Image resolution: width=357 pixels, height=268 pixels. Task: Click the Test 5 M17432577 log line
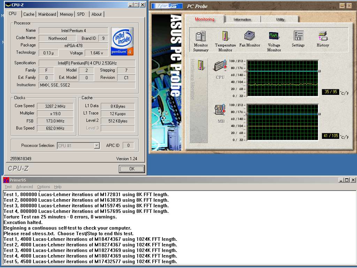click(x=90, y=261)
